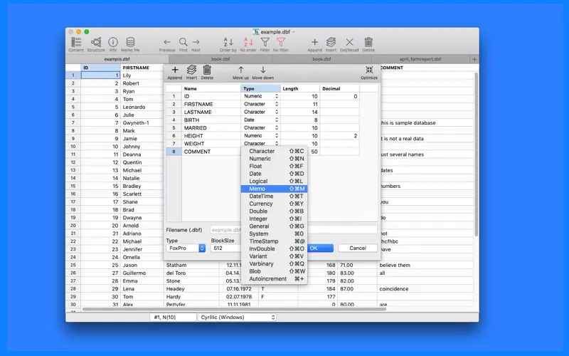The width and height of the screenshot is (569, 356).
Task: Choose Numeric in the type menu
Action: [x=275, y=159]
